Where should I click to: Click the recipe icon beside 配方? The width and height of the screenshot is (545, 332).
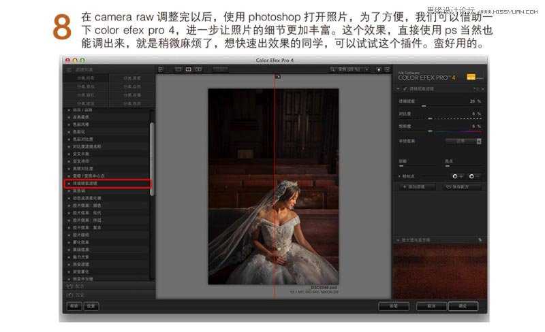pos(69,286)
